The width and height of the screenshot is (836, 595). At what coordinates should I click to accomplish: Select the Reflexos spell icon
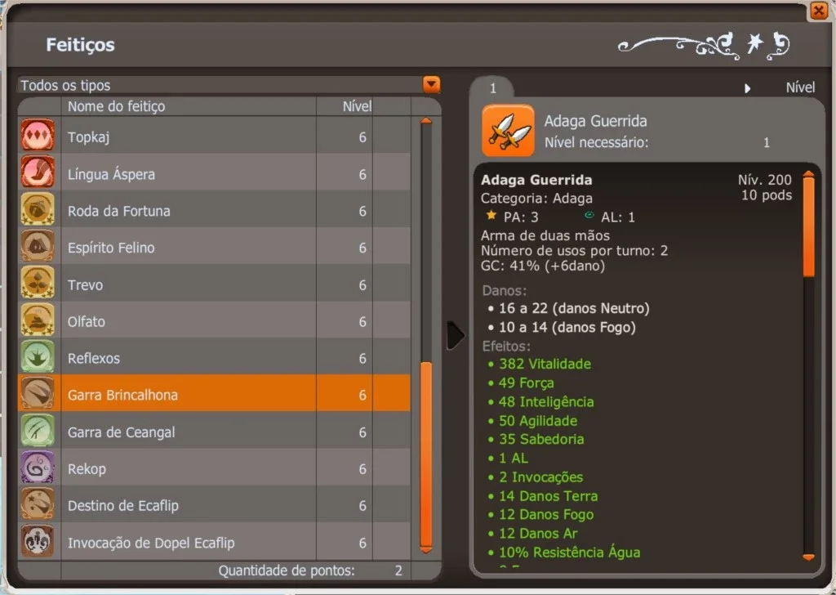tap(38, 356)
